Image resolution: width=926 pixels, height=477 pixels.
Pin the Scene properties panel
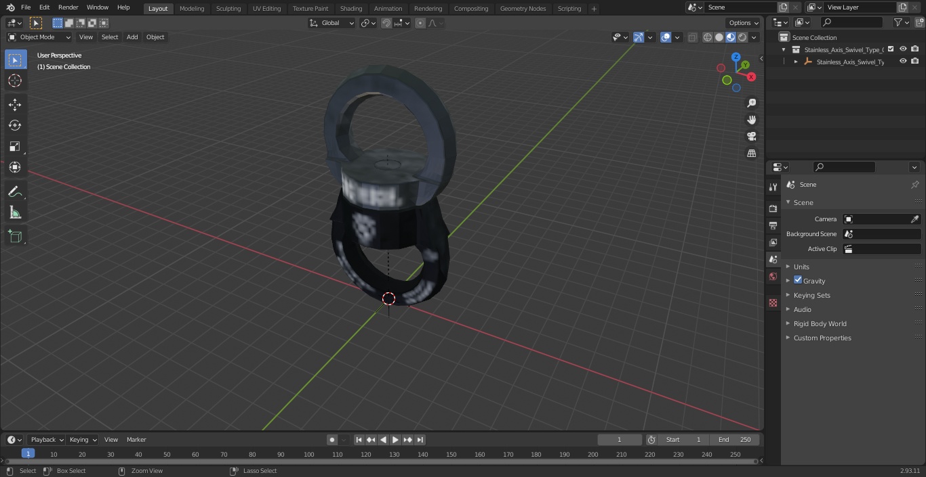[x=914, y=185]
